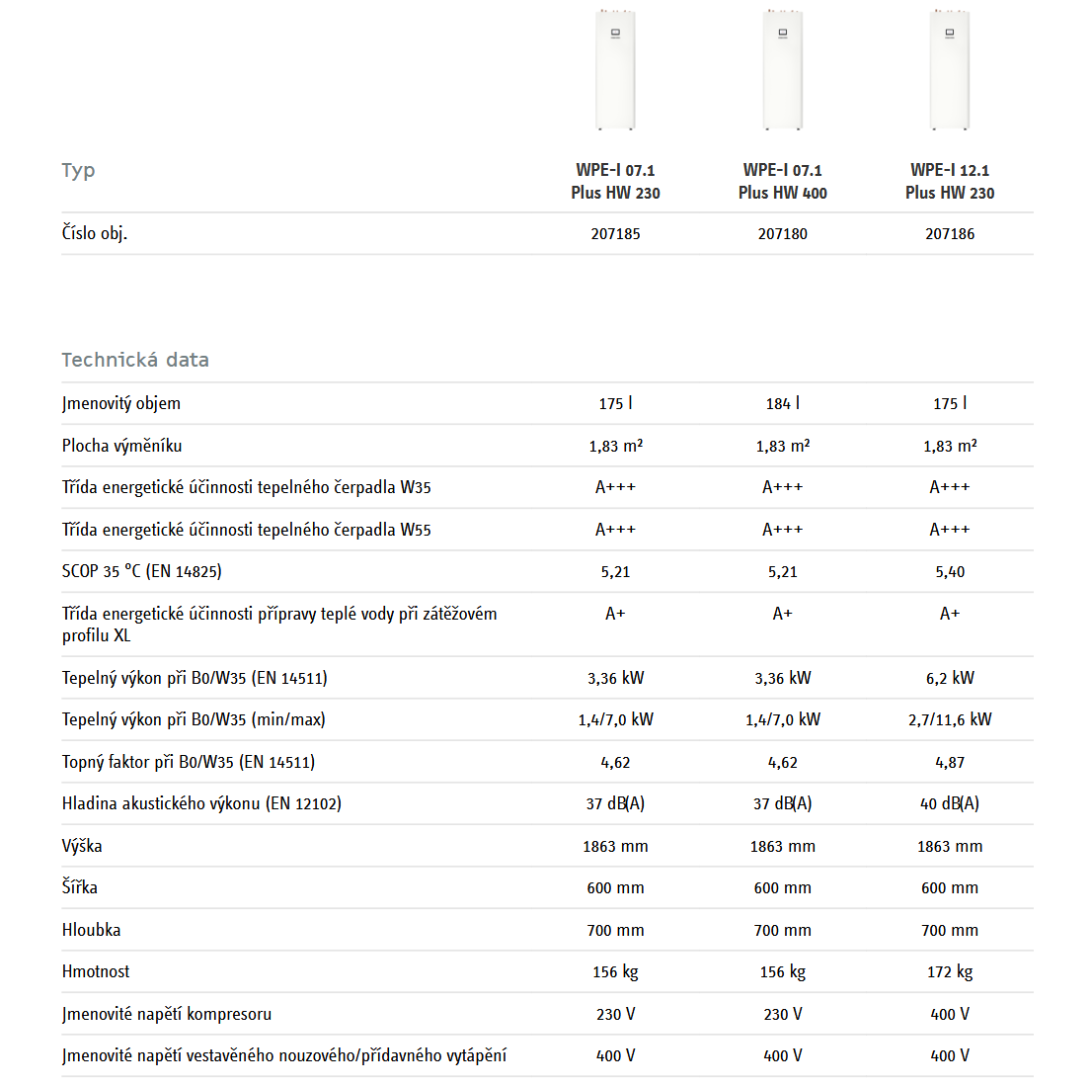Select order number 207180
Screen dimensions: 1091x1087
point(782,234)
